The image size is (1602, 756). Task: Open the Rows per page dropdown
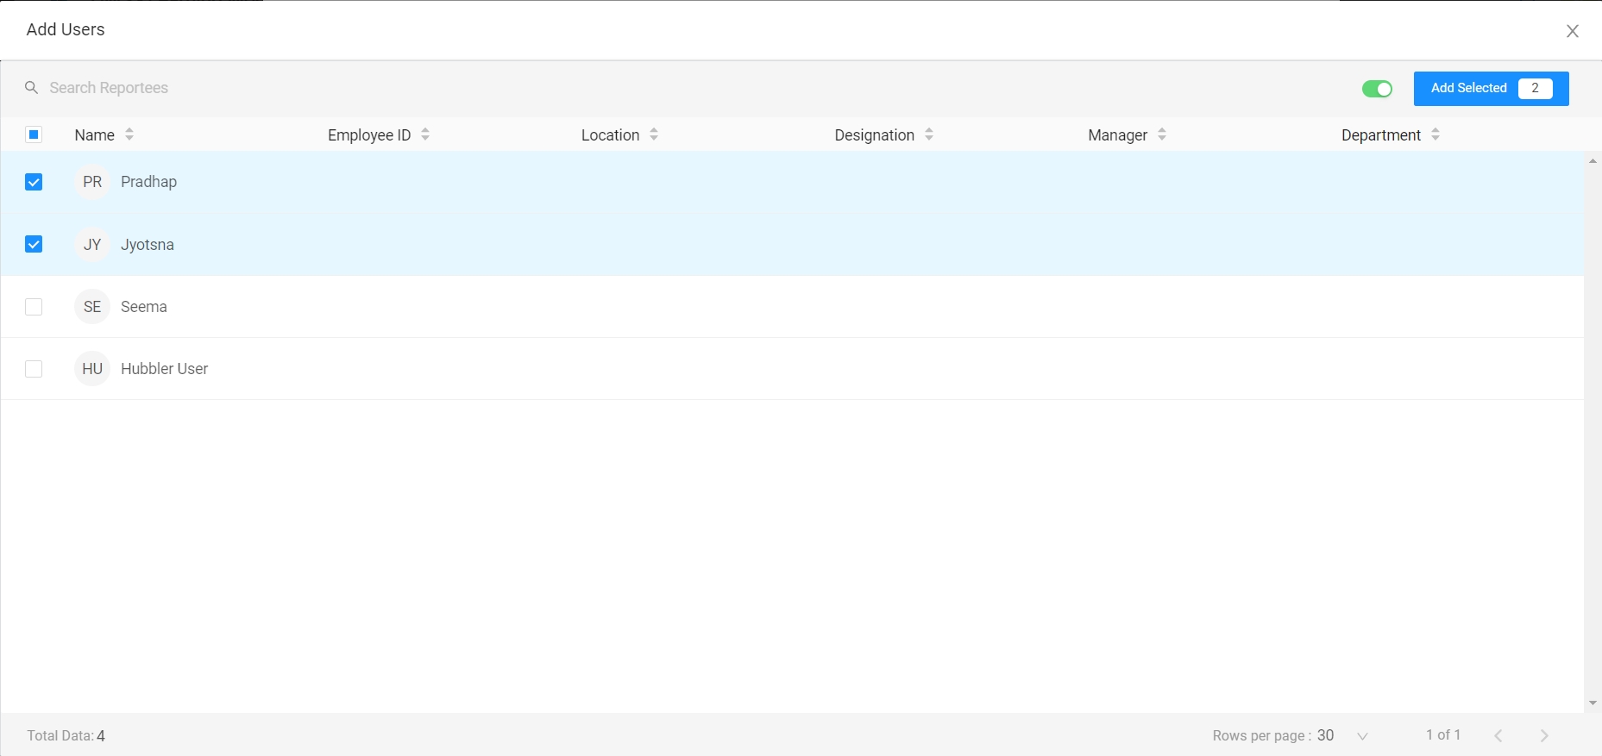1361,736
